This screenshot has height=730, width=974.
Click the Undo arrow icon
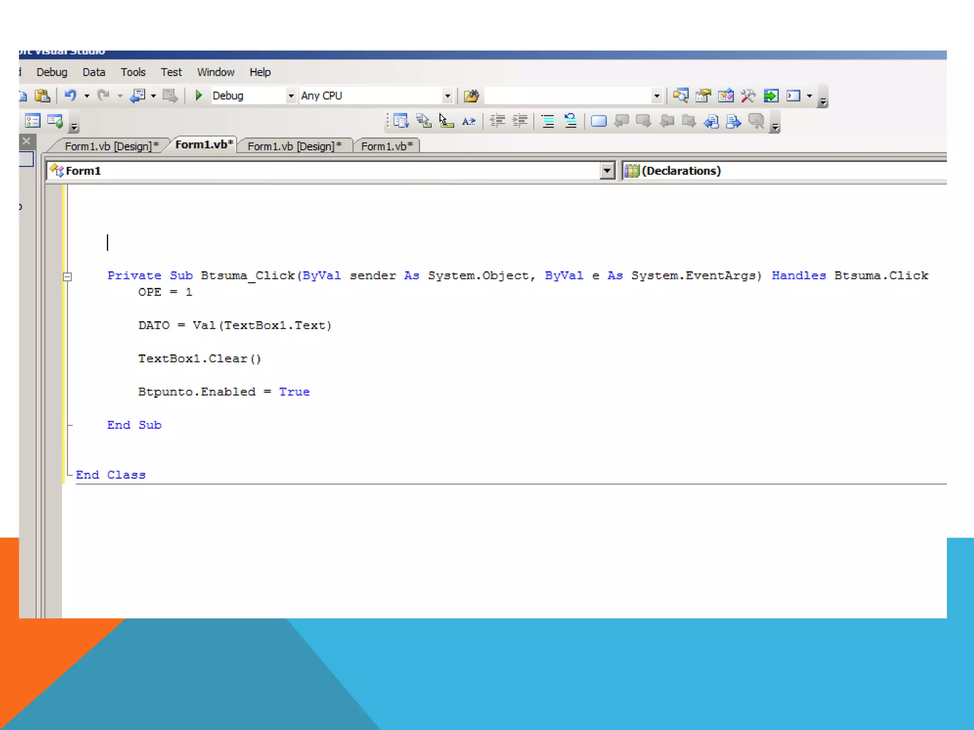pyautogui.click(x=70, y=96)
